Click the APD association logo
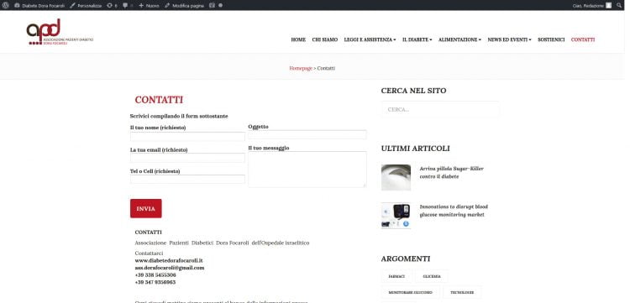The width and height of the screenshot is (630, 303). pyautogui.click(x=60, y=32)
